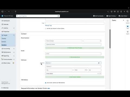Reload the page in the browser
The width and height of the screenshot is (130, 97).
tap(108, 12)
